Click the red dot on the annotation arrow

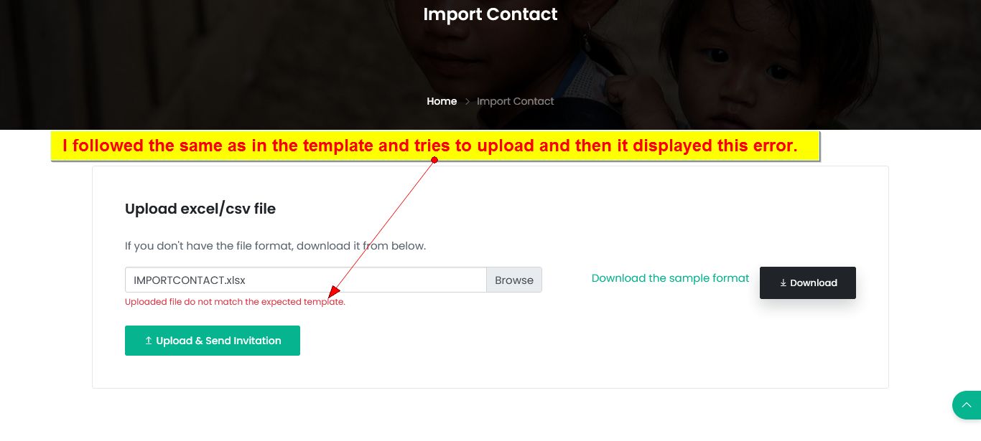[434, 160]
